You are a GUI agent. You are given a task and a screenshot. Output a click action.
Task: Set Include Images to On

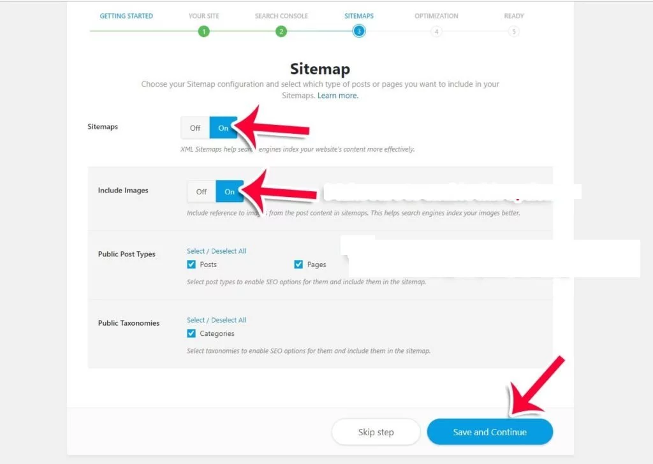click(x=230, y=192)
